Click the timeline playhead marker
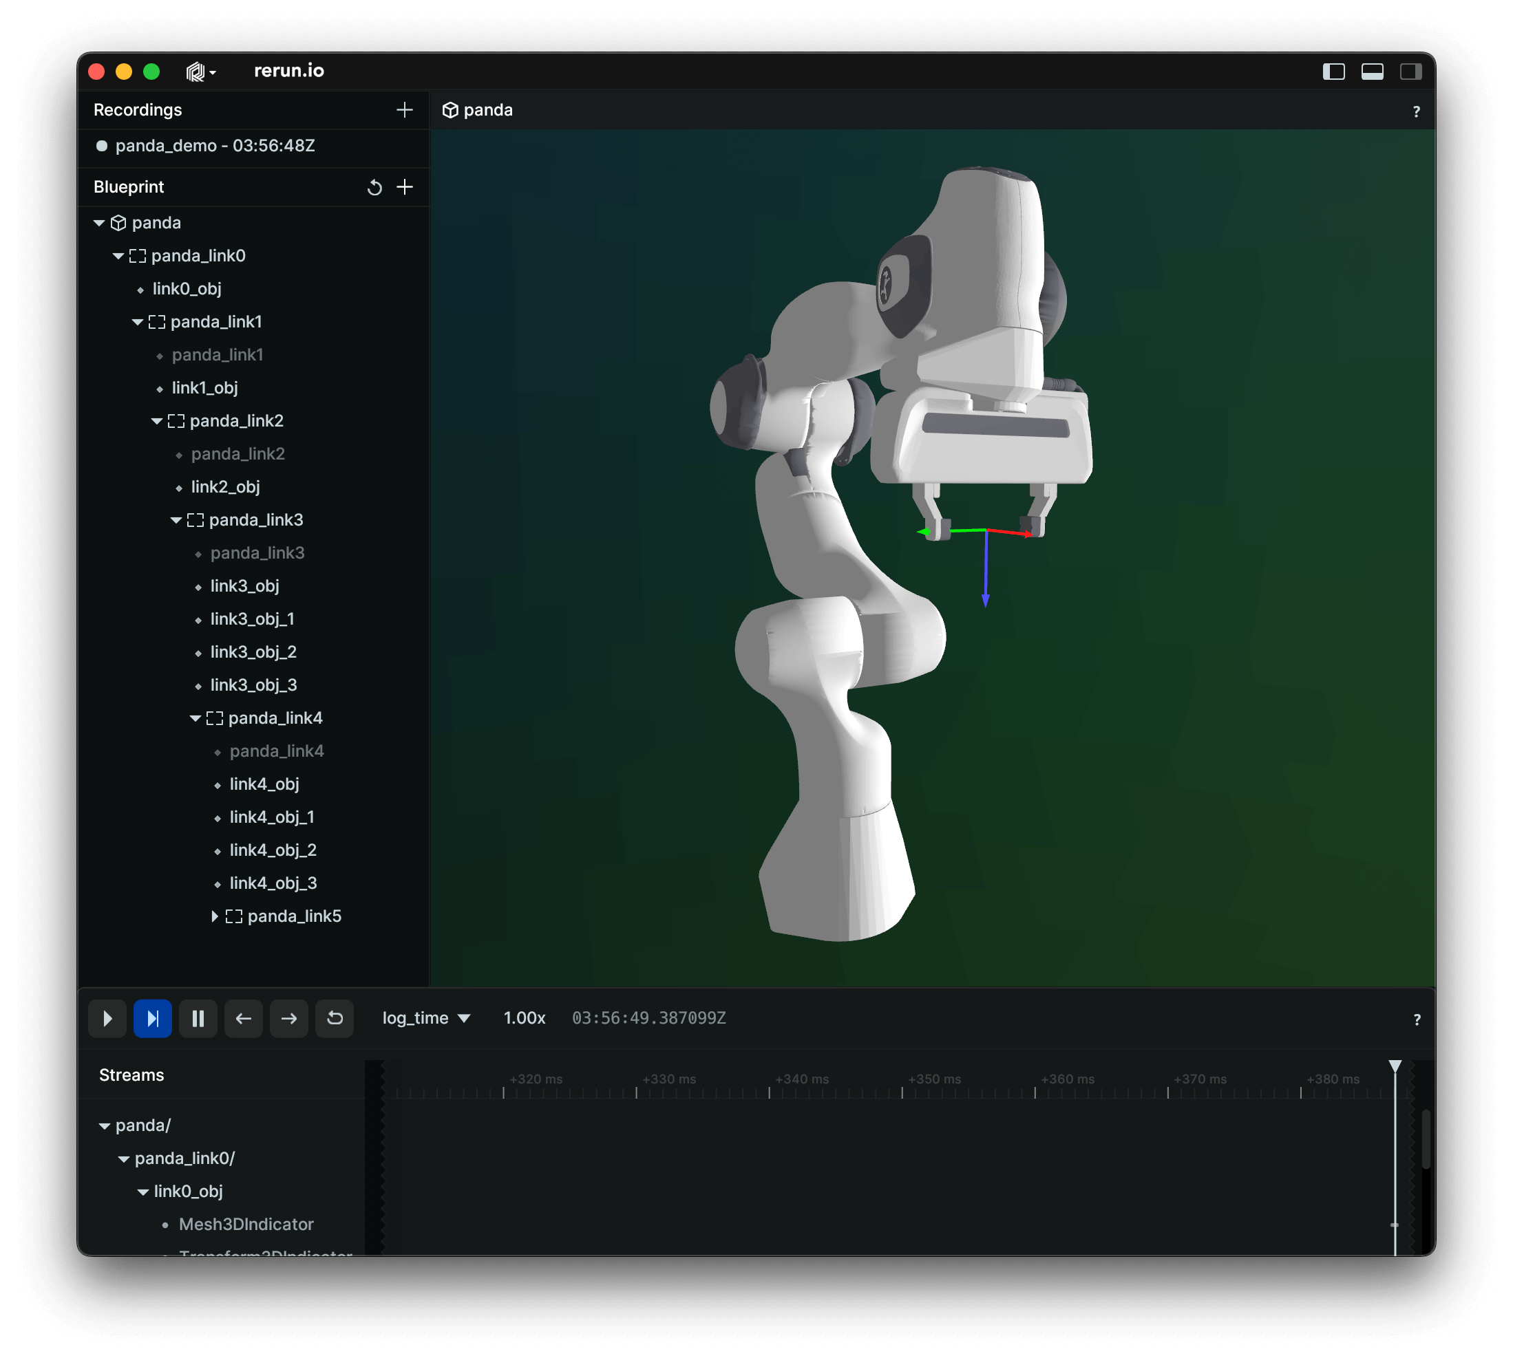The height and width of the screenshot is (1358, 1513). [x=1395, y=1066]
